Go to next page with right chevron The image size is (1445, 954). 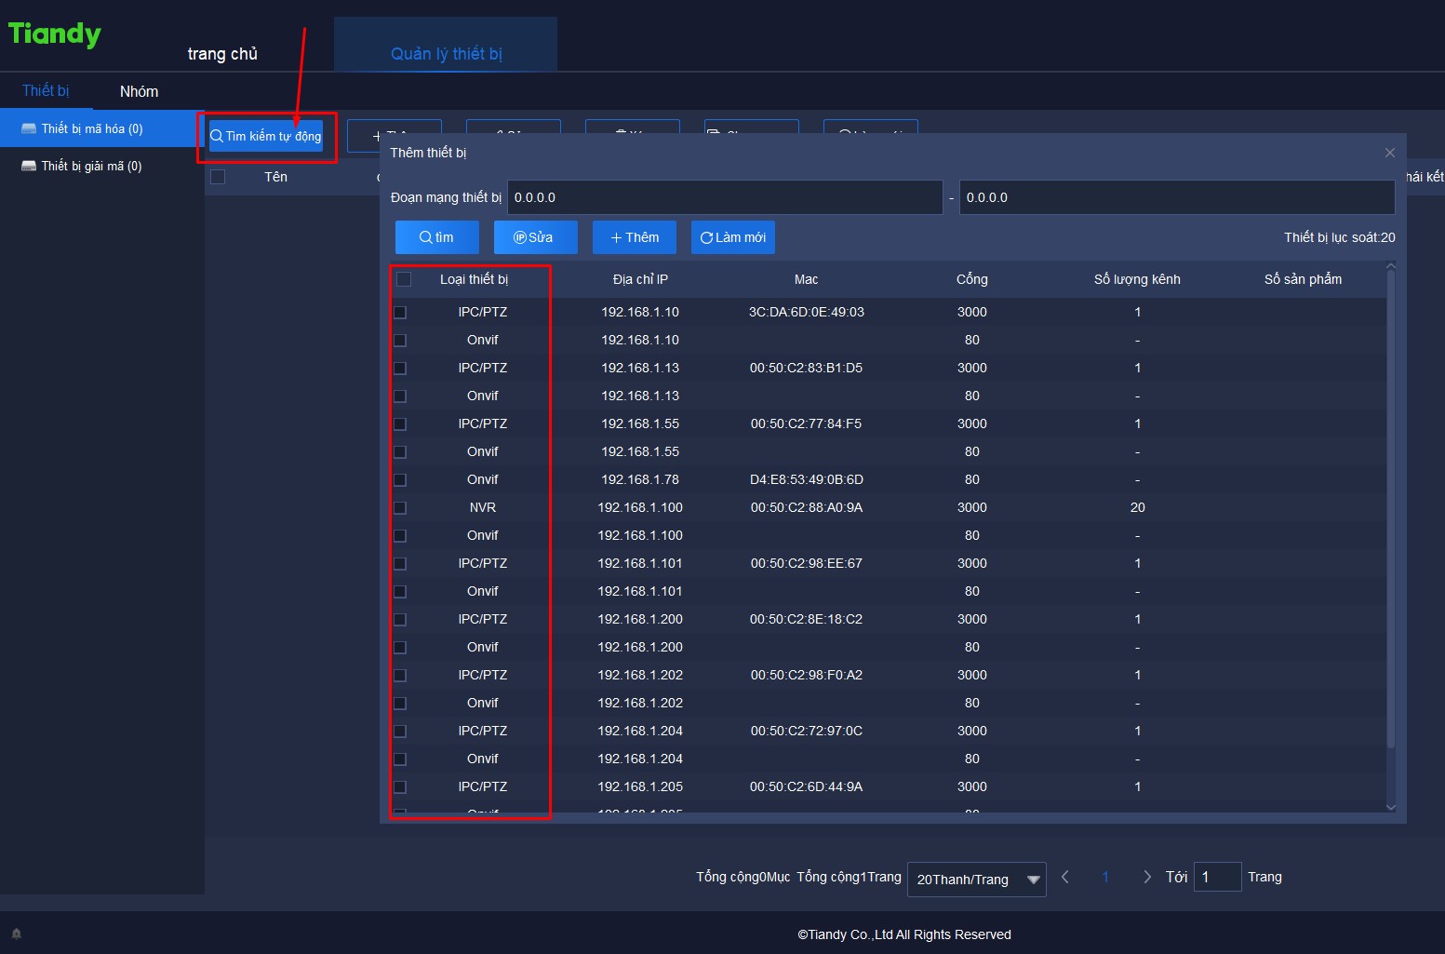click(x=1146, y=877)
